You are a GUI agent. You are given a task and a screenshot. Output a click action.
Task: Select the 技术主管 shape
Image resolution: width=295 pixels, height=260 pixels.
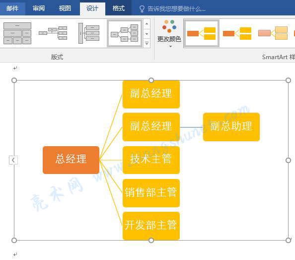(x=151, y=160)
